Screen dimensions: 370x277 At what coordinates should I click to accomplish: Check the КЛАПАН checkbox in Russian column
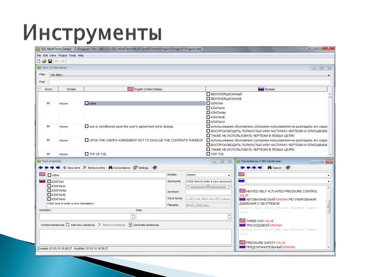[208, 104]
